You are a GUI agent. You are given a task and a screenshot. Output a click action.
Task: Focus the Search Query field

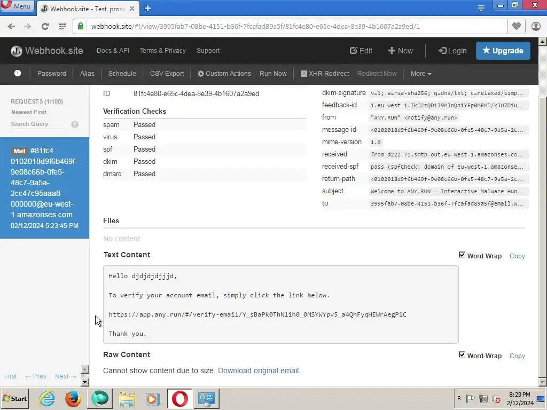point(38,124)
